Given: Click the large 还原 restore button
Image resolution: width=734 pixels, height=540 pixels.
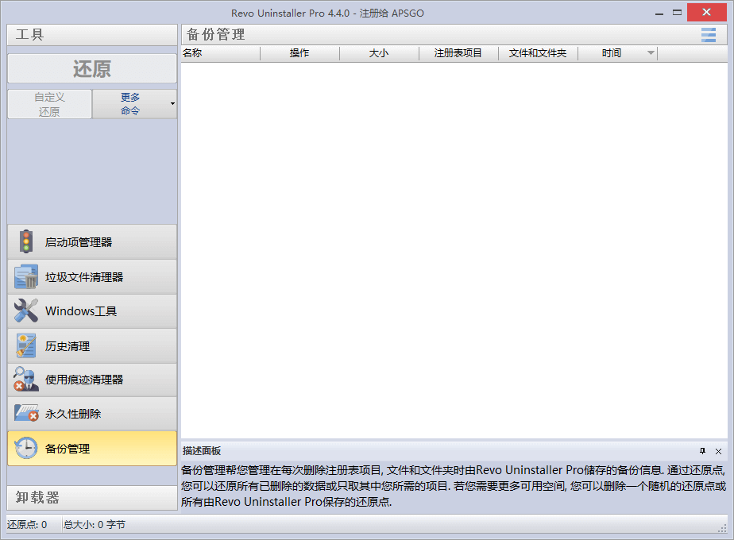Looking at the screenshot, I should (92, 69).
